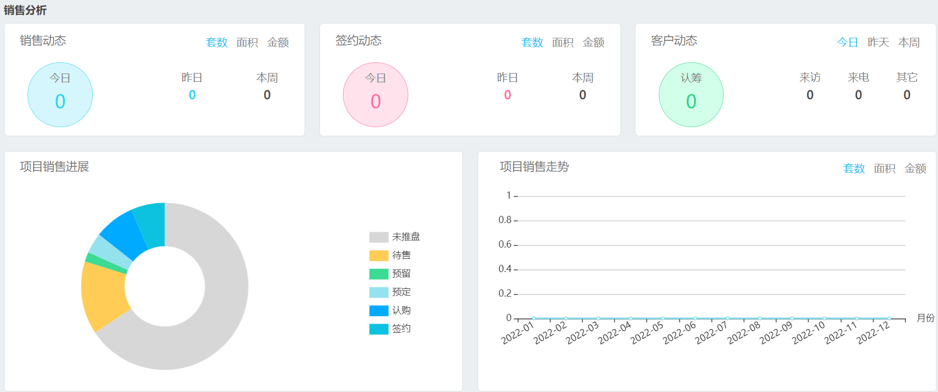Show 昨天 data in 客户动态 card

pyautogui.click(x=878, y=42)
